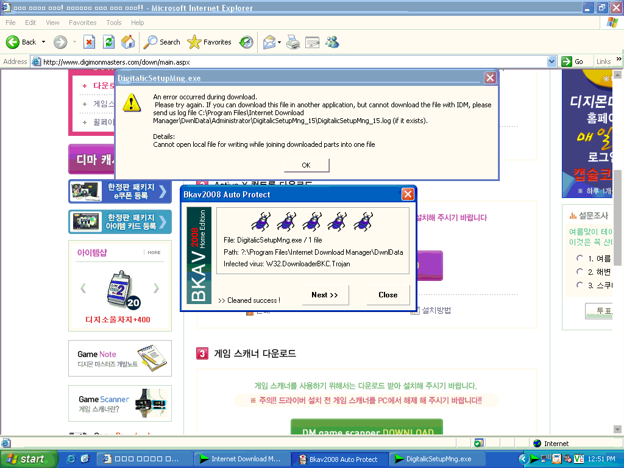The height and width of the screenshot is (468, 624).
Task: Click the IDM green arrow tray icon
Action: pos(534,459)
